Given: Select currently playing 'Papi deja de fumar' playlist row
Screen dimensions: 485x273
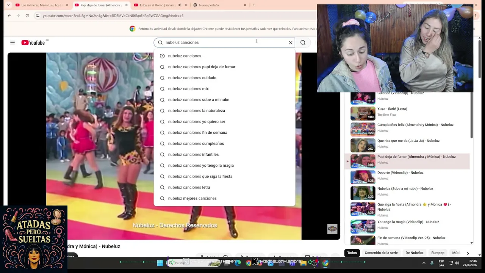Looking at the screenshot, I should point(407,161).
